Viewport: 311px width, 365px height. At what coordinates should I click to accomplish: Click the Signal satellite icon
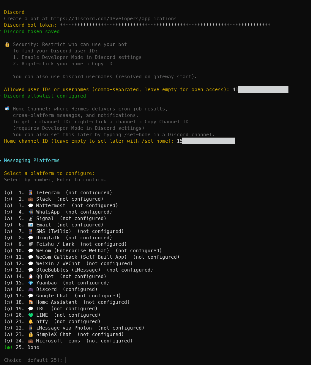[x=30, y=219]
